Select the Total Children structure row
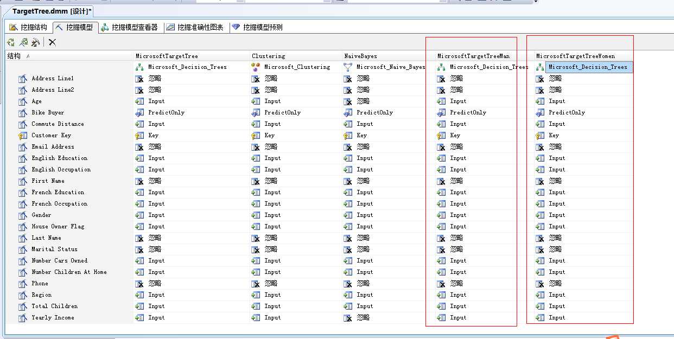The width and height of the screenshot is (674, 339). point(69,306)
